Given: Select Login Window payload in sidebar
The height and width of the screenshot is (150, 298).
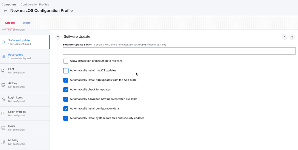Looking at the screenshot, I should [25, 114].
